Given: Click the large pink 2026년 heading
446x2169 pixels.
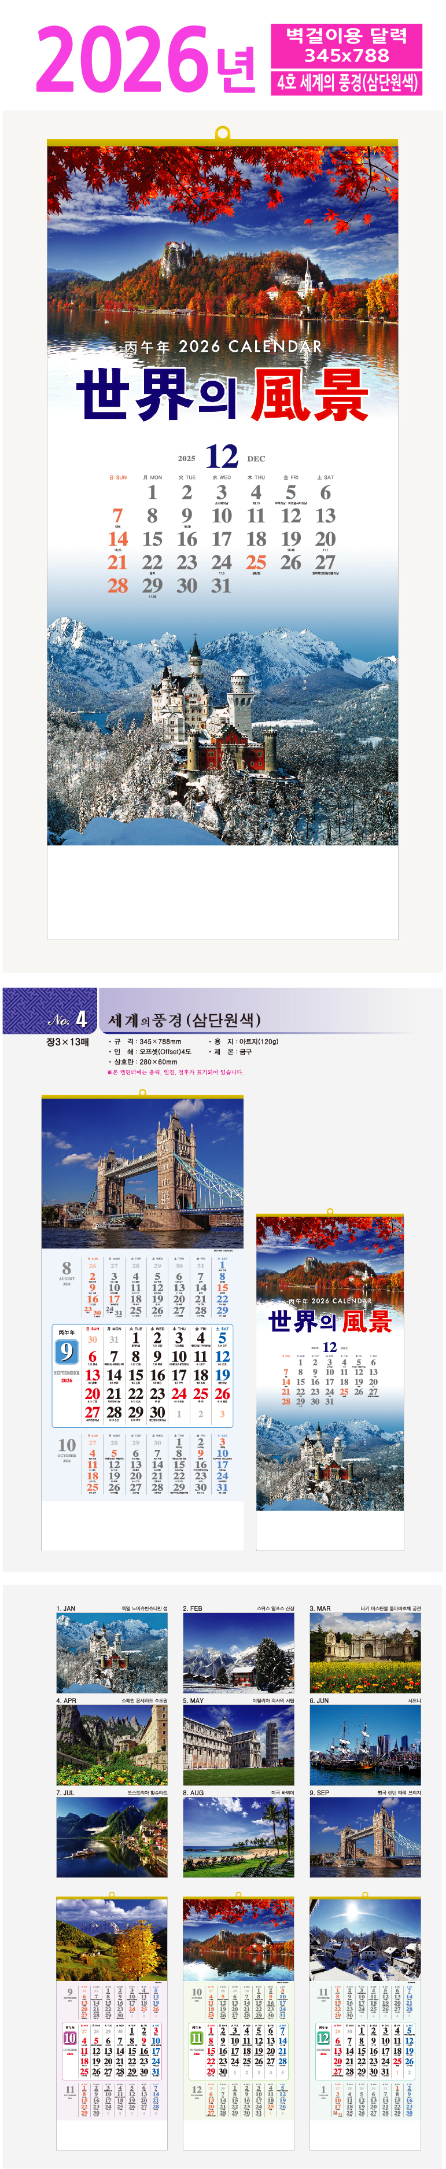Looking at the screenshot, I should 146,61.
